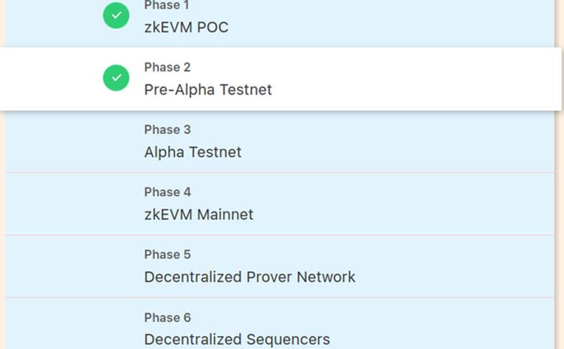Image resolution: width=564 pixels, height=349 pixels.
Task: Select the Phase 3 label
Action: (x=167, y=130)
